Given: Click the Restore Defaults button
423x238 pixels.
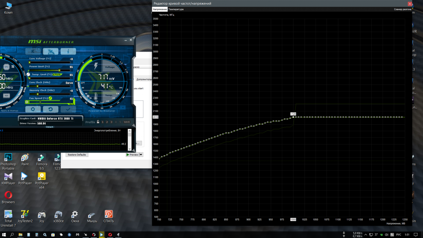Looking at the screenshot, I should coord(77,155).
